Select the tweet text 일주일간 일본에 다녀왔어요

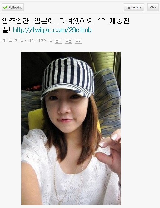coord(47,21)
